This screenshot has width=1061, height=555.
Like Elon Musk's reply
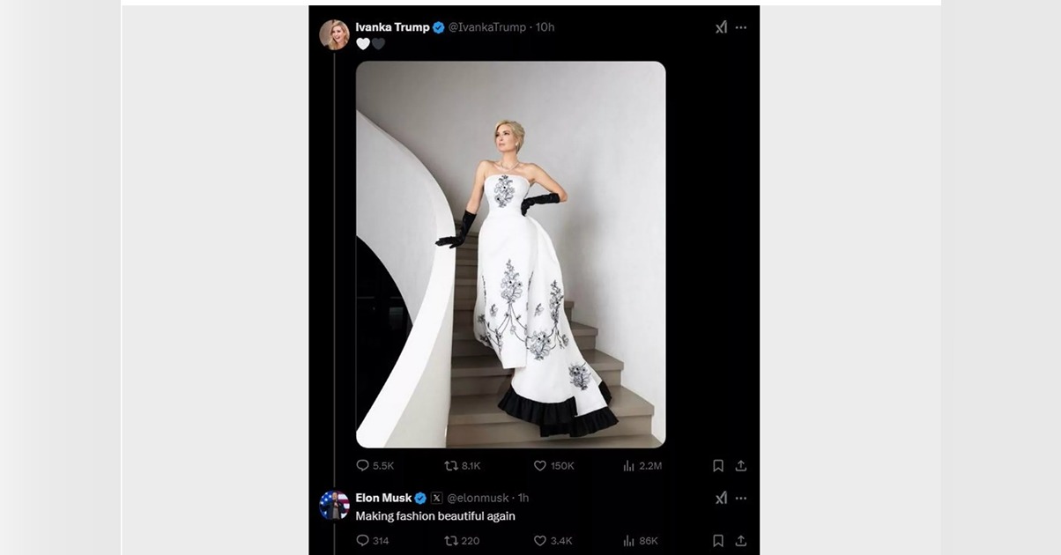click(x=538, y=538)
